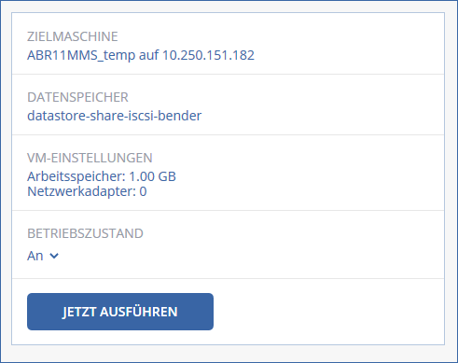Image resolution: width=458 pixels, height=363 pixels.
Task: Select datastore-share-iscsi-bender datastore link
Action: tap(114, 116)
